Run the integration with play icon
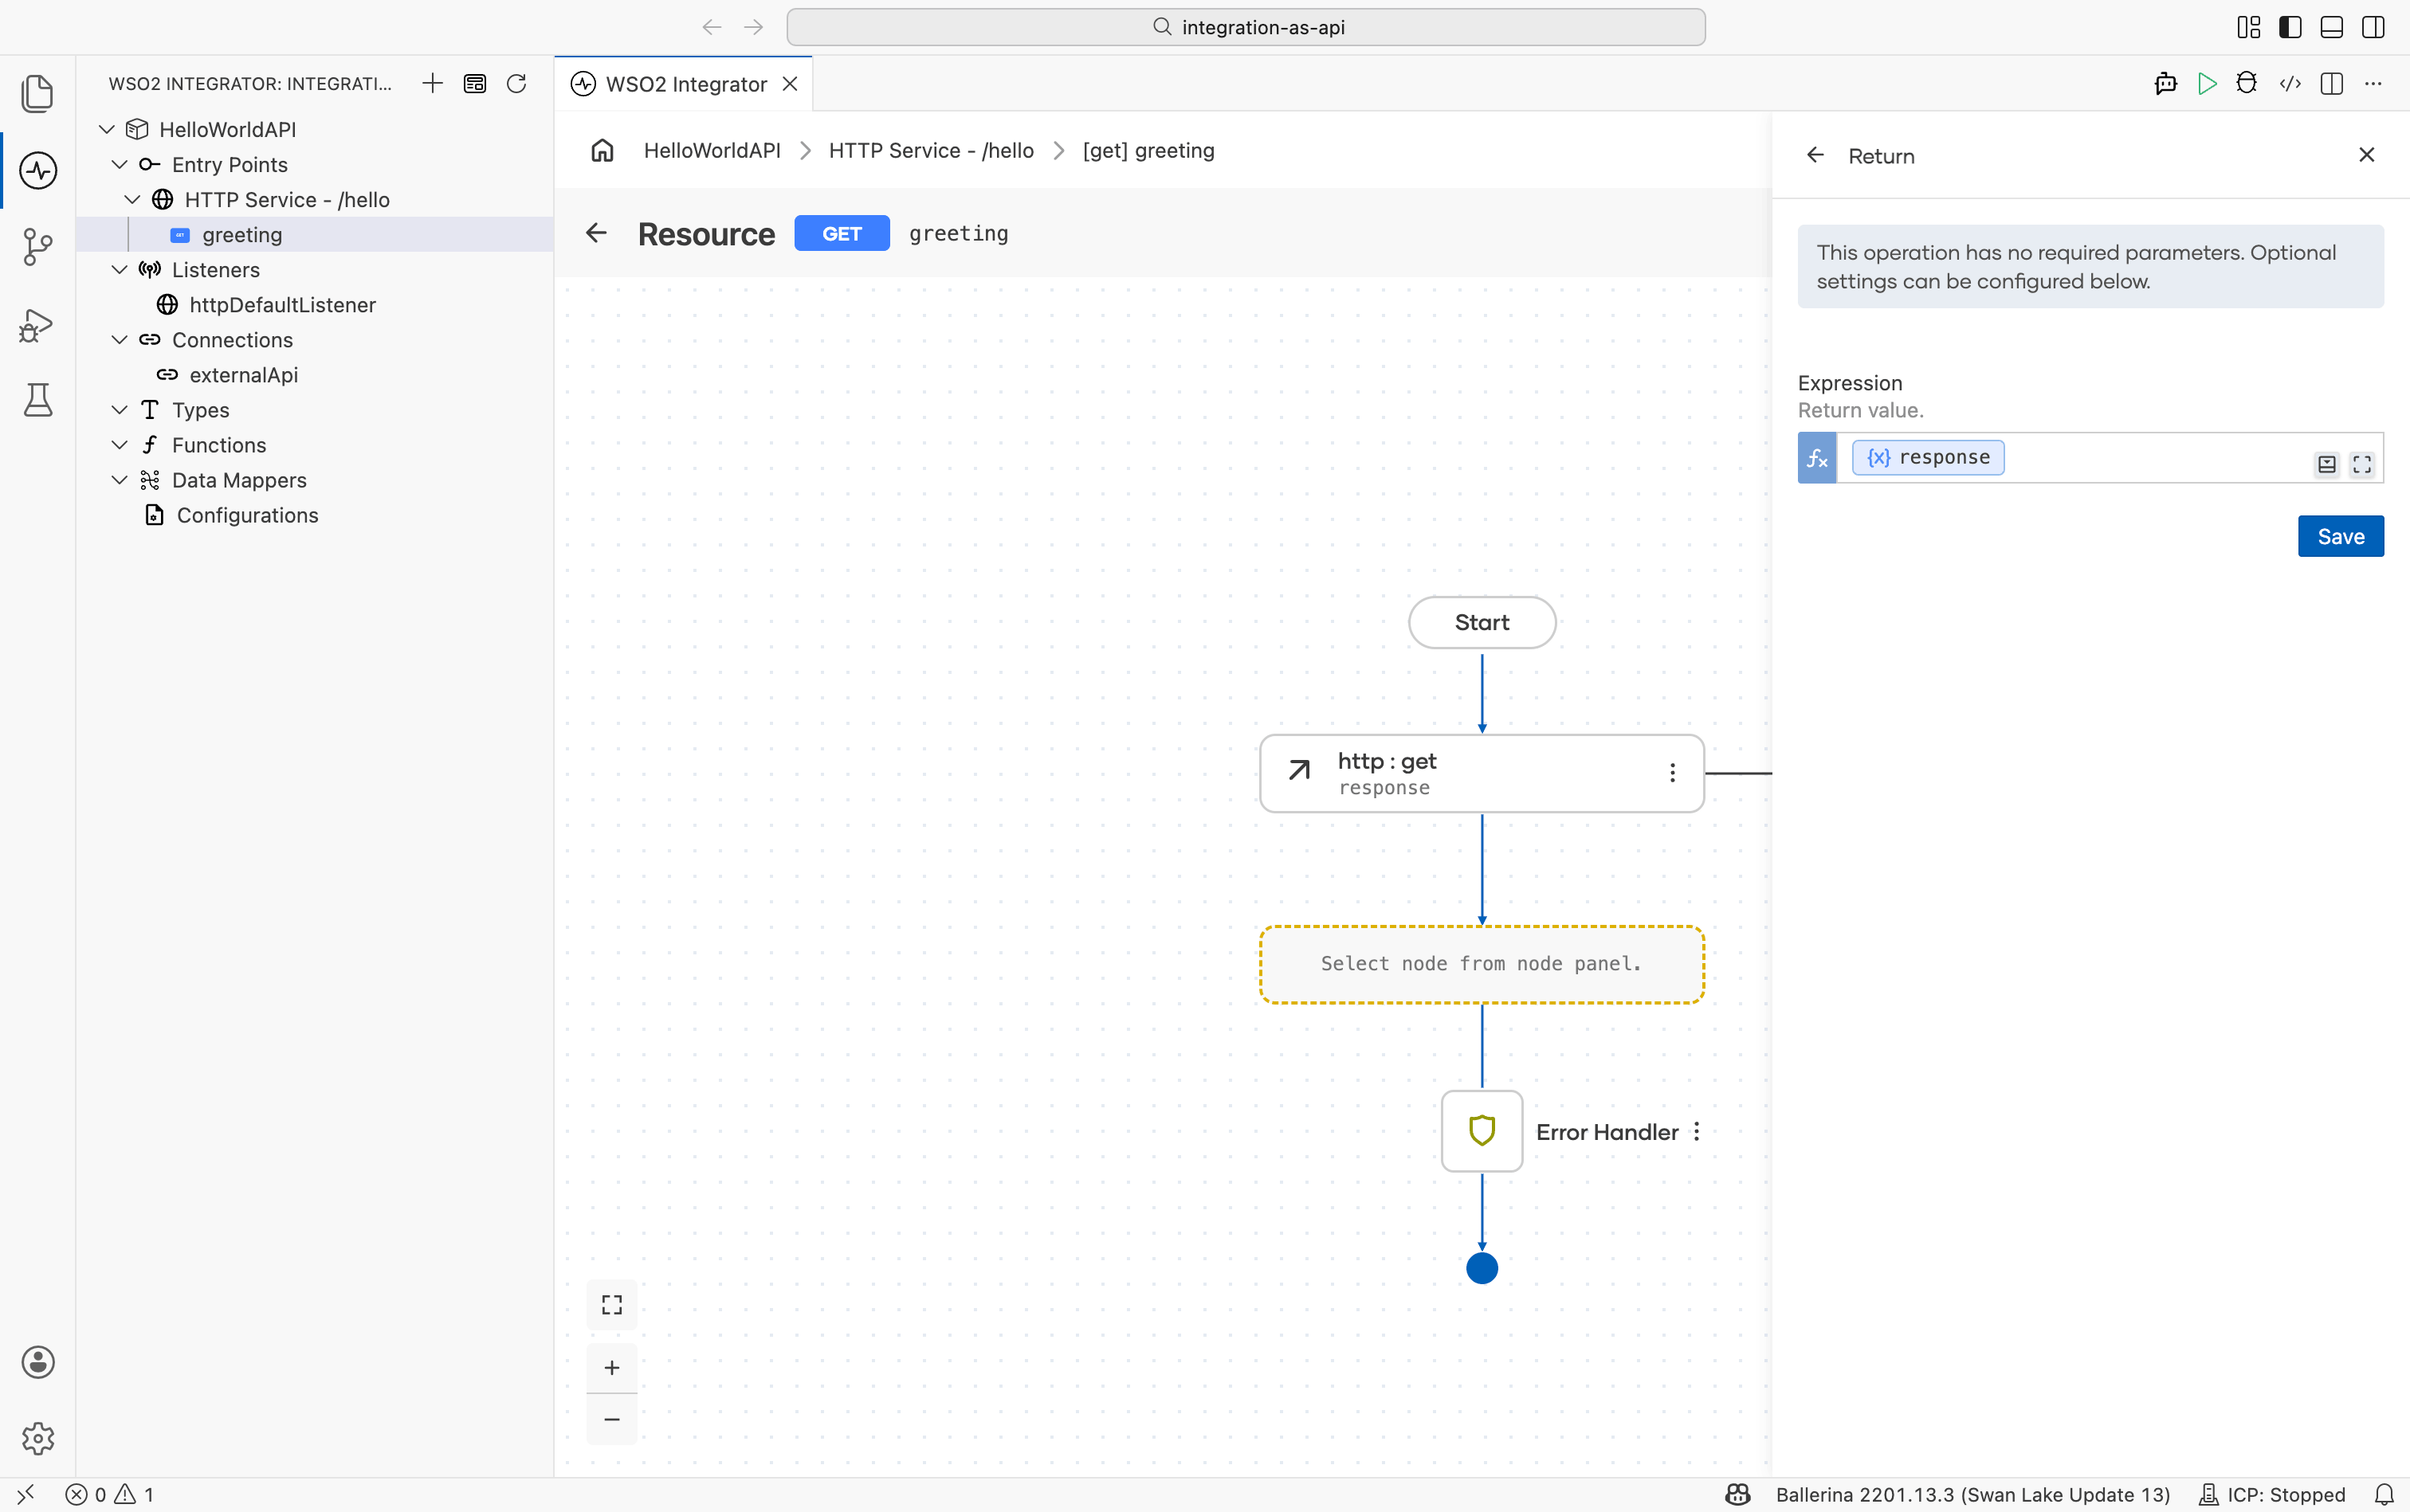The image size is (2410, 1512). (2207, 84)
